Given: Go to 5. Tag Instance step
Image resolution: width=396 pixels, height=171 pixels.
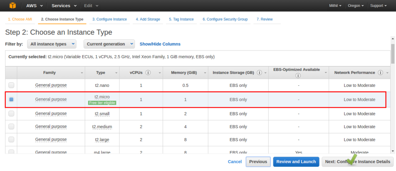Looking at the screenshot, I should tap(181, 19).
